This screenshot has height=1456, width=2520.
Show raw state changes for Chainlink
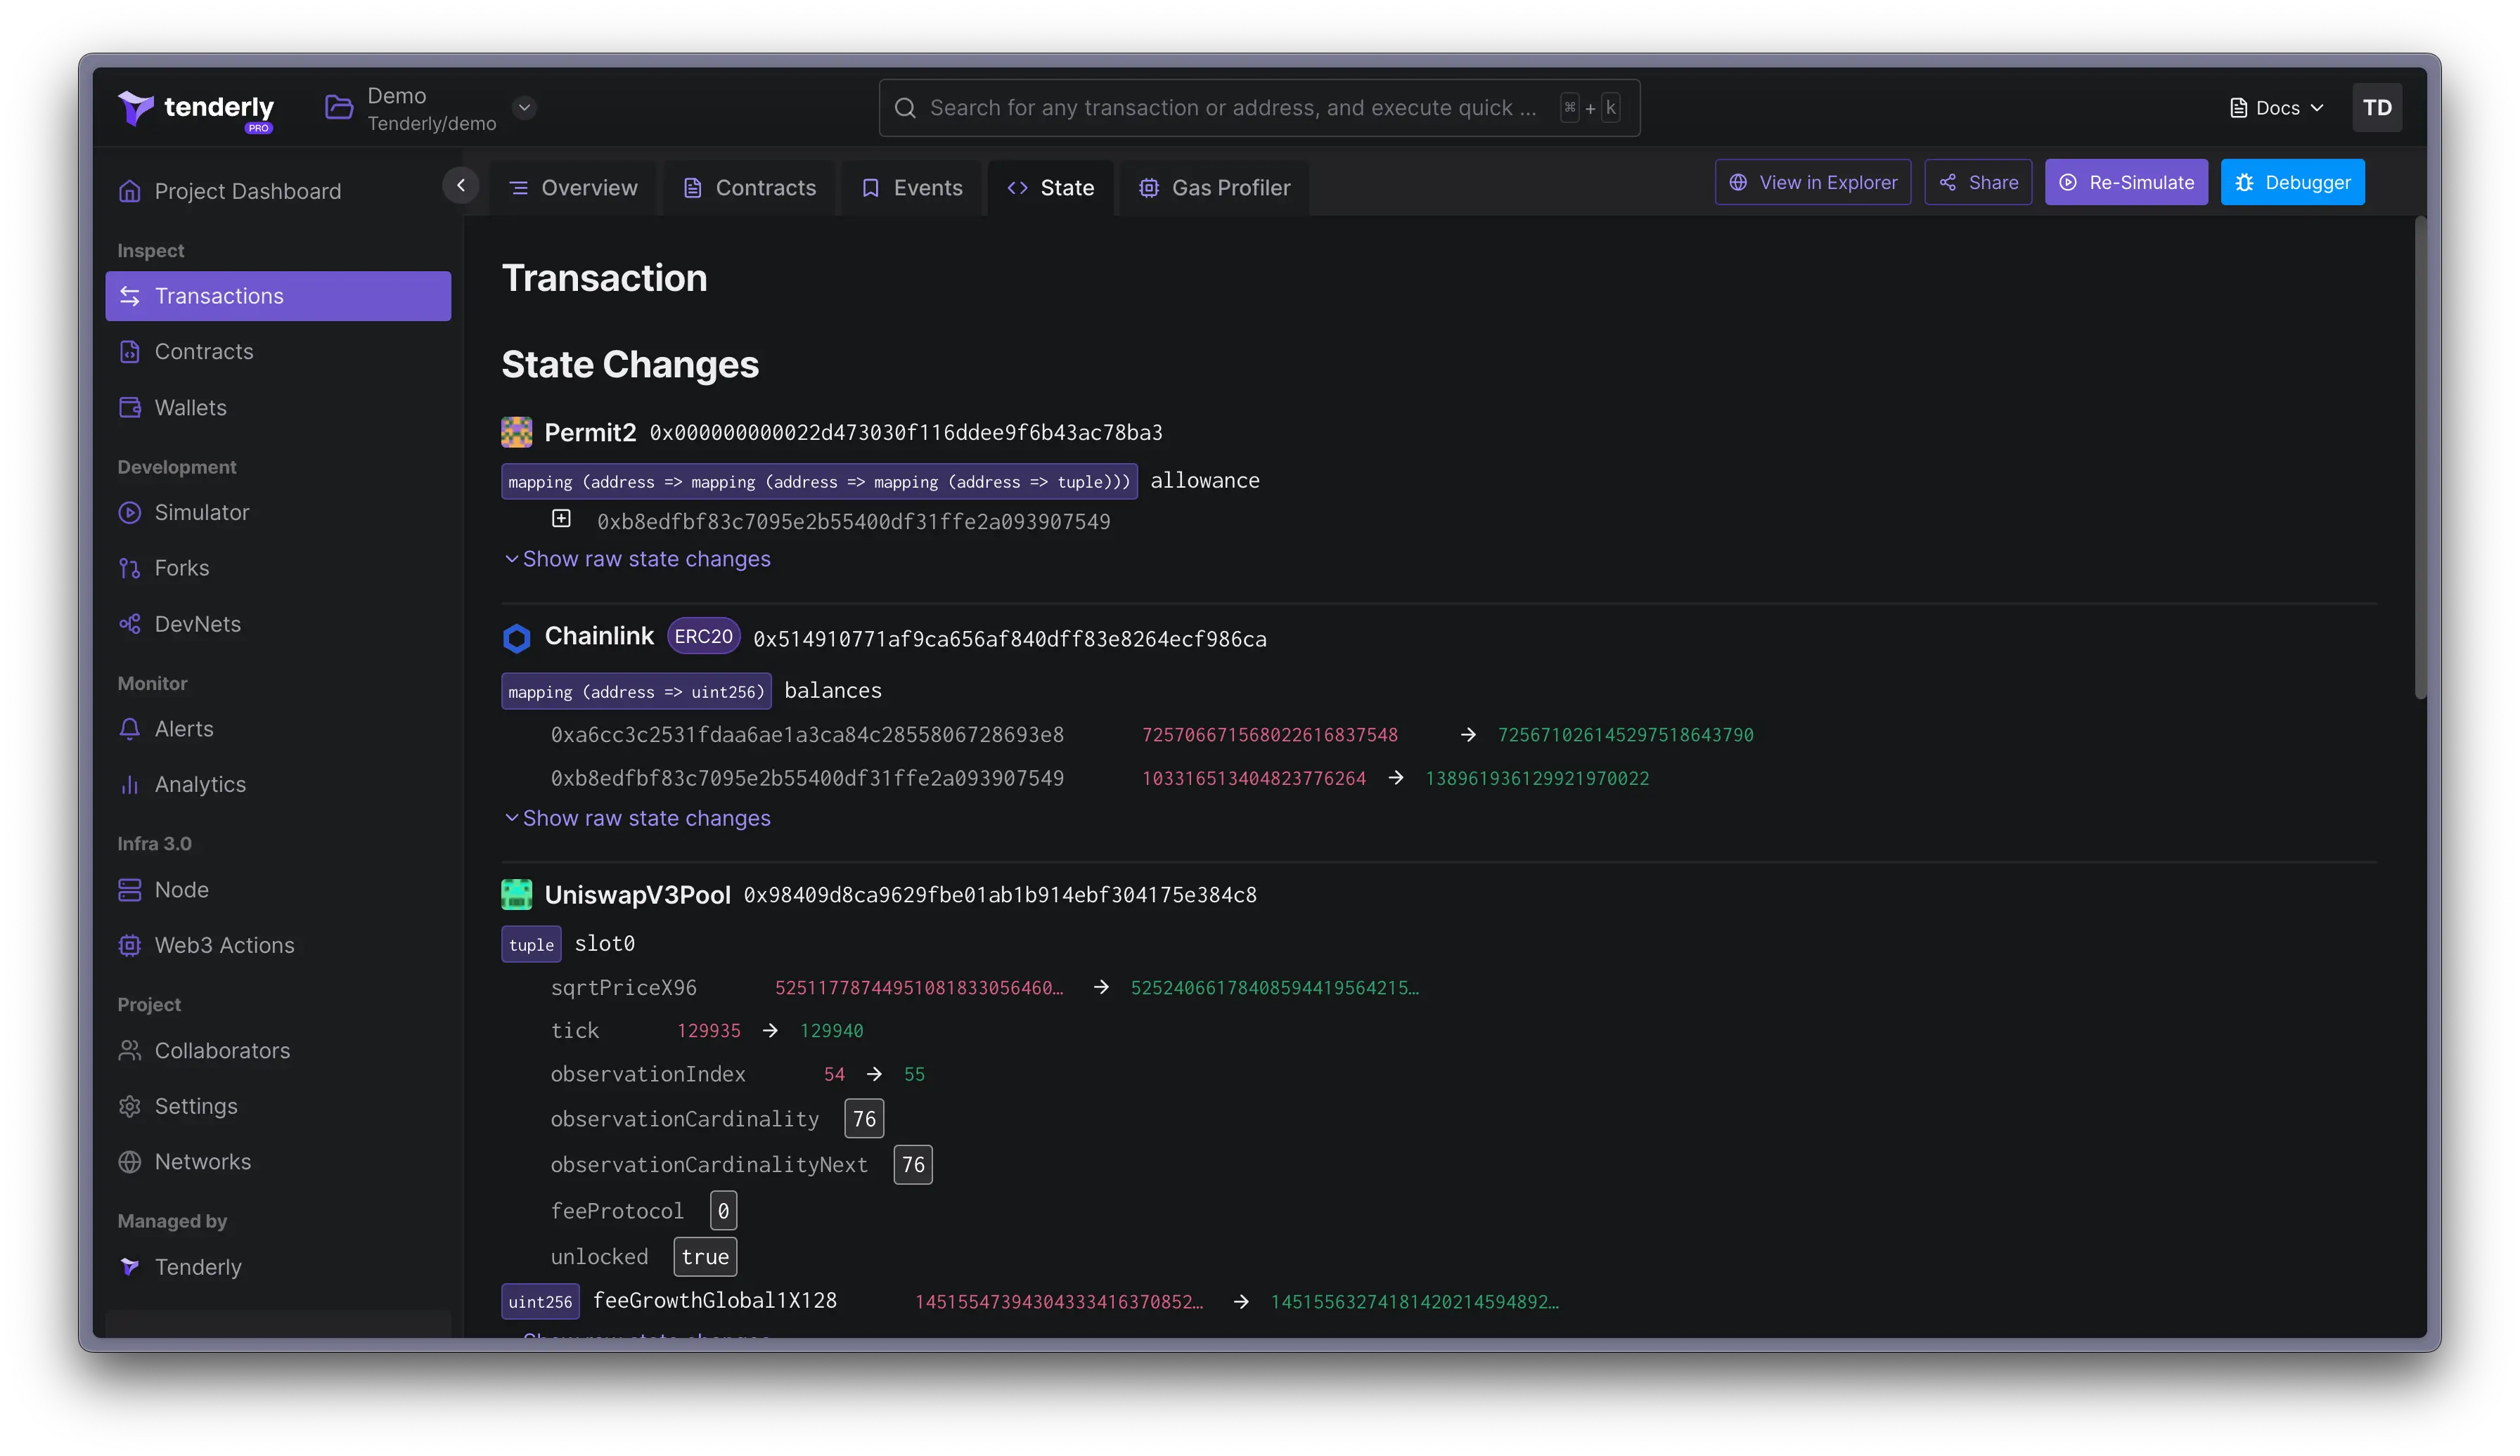coord(637,819)
